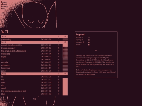
Task: Select the date 2025-06-12
Action: [46, 59]
